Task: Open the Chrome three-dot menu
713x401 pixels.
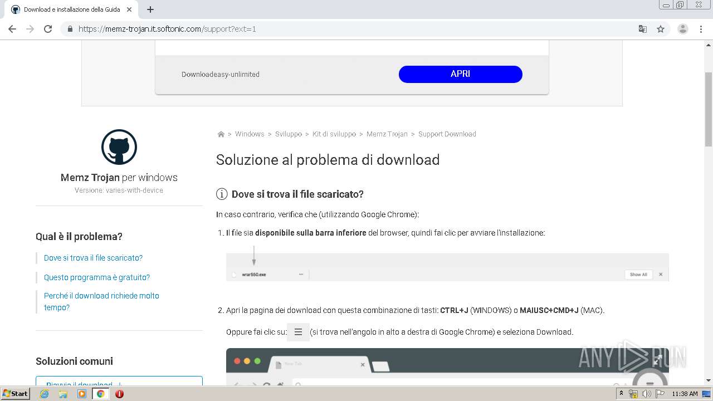Action: click(x=701, y=29)
